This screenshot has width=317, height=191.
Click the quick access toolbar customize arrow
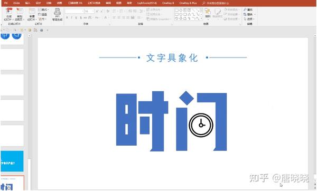(48, 30)
